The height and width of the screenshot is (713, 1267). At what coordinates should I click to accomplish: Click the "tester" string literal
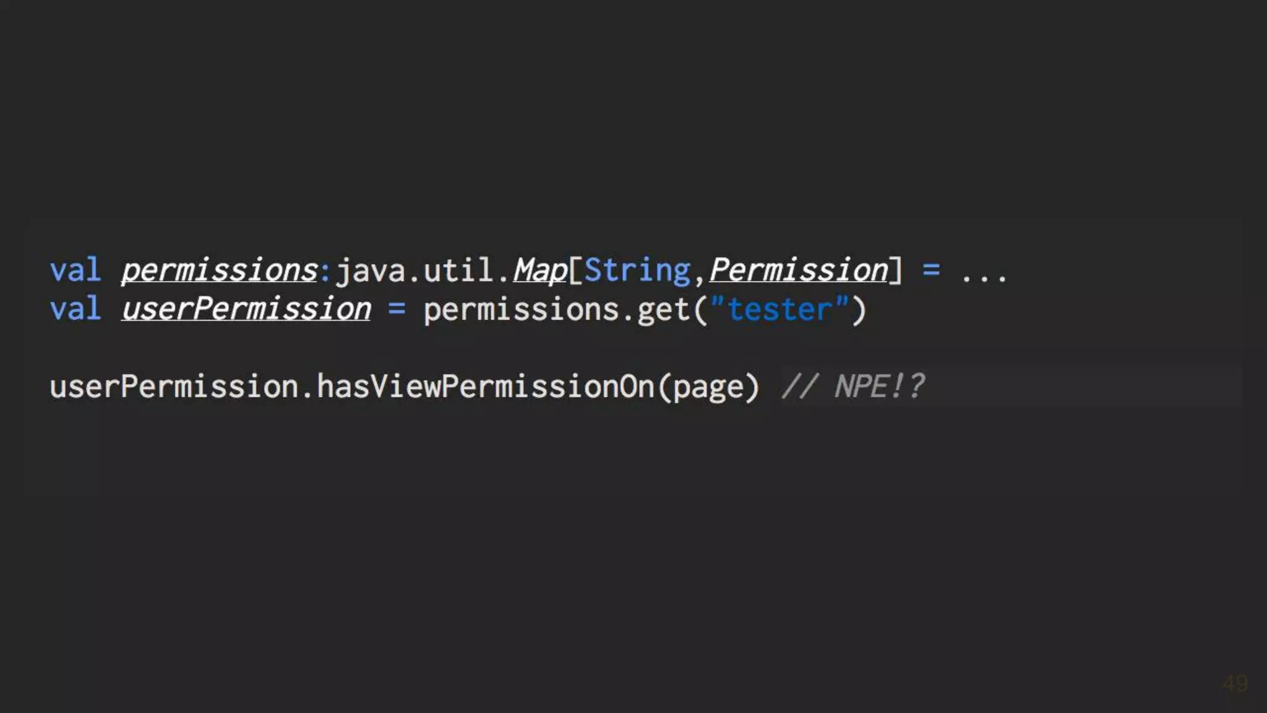780,309
